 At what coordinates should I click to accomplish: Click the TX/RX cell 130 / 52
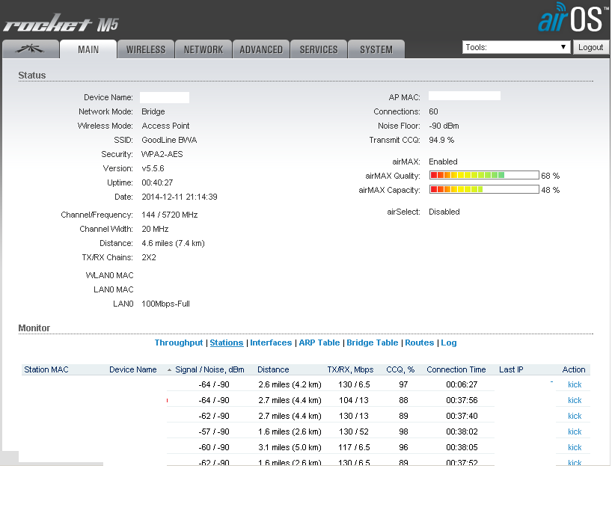[x=353, y=431]
